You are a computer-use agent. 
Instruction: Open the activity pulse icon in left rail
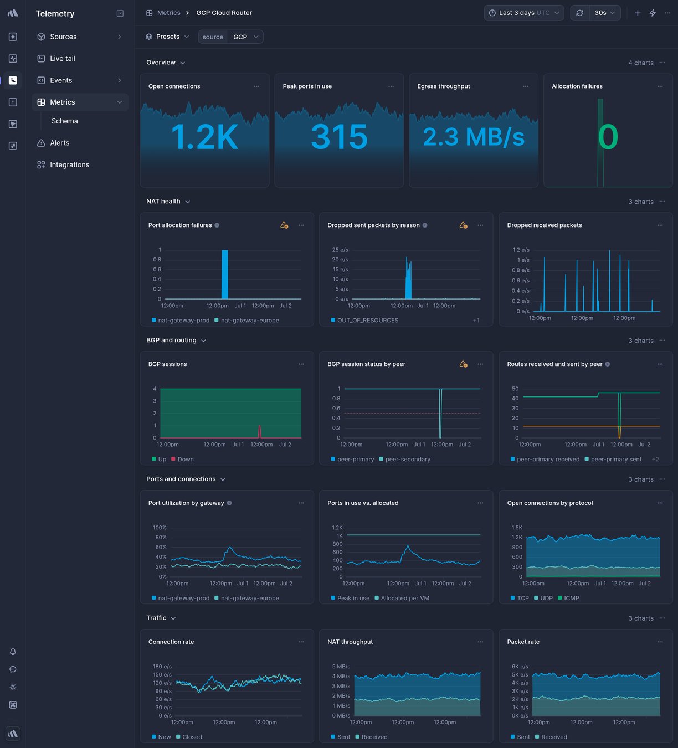point(13,58)
